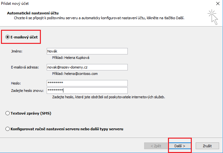Close the Přidat nový účet dialog

(x=218, y=3)
